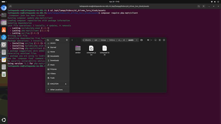Image resolution: width=221 pixels, height=124 pixels.
Task: Open the path bar three-dot options menu
Action: coord(137,40)
